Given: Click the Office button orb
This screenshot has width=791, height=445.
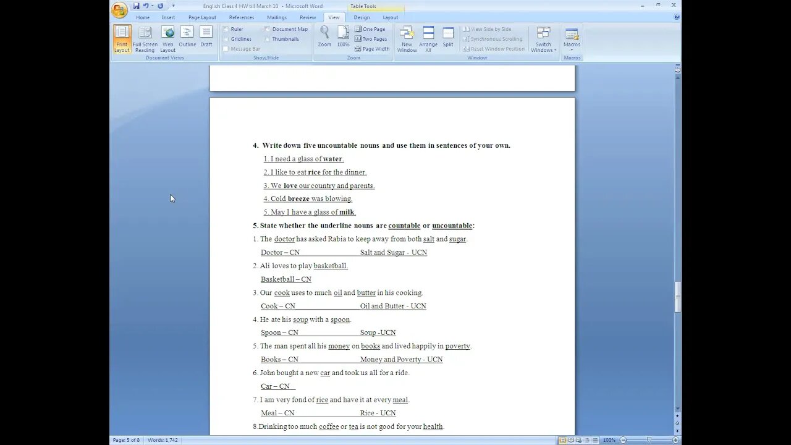Looking at the screenshot, I should 120,10.
